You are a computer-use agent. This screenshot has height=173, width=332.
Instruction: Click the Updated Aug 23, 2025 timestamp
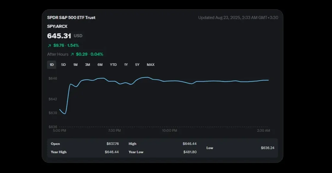click(238, 18)
